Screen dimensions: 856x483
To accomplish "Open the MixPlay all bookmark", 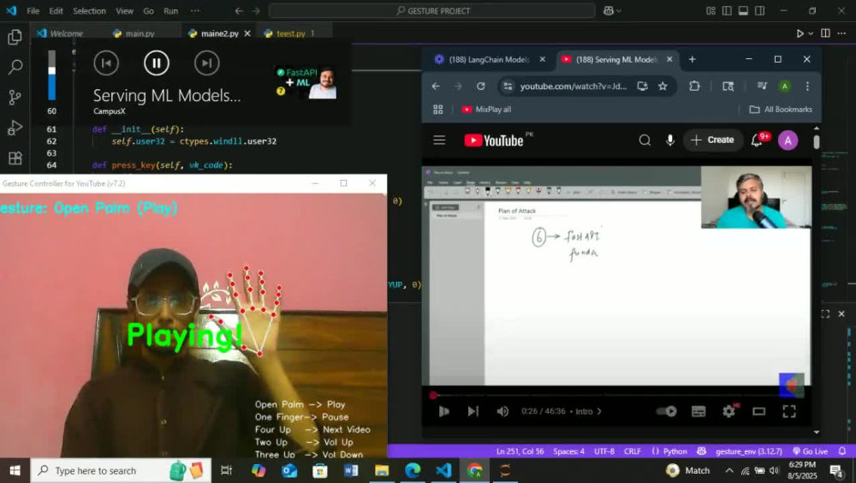I will pos(486,110).
